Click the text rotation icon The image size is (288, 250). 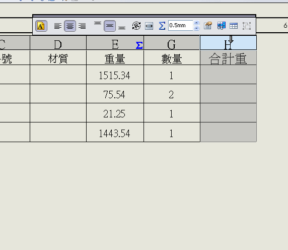tap(136, 26)
